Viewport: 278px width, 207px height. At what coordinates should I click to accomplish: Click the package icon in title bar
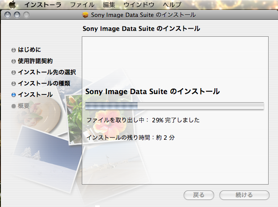[x=85, y=15]
